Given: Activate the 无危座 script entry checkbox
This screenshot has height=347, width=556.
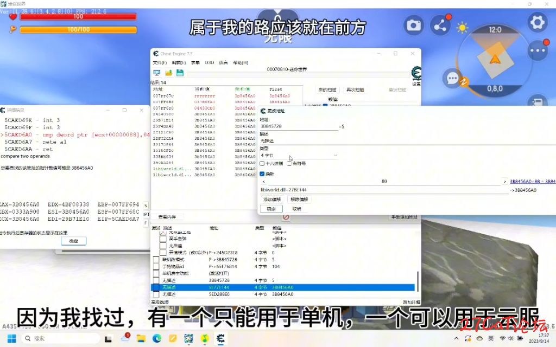Looking at the screenshot, I should [163, 246].
